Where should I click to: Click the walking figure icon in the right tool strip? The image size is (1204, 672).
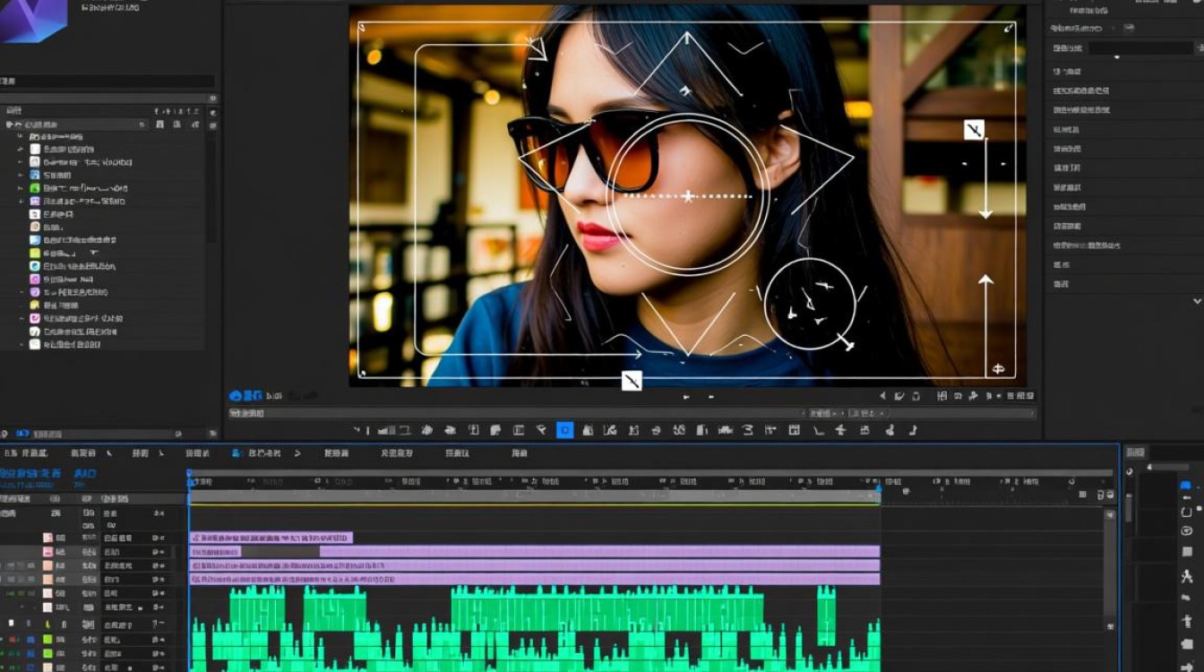pos(1187,577)
